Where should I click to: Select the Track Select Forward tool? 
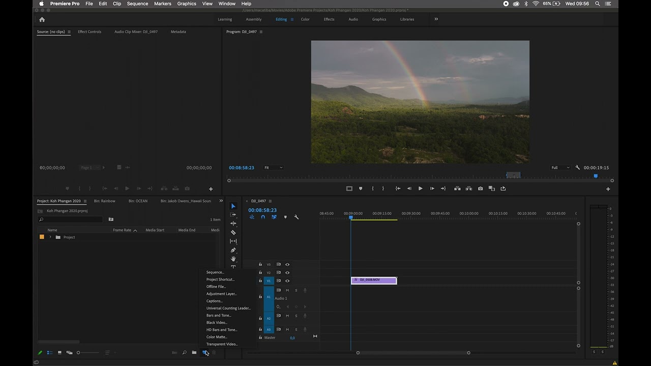233,214
